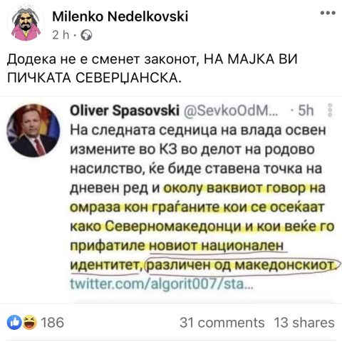Viewport: 342px width, 342px height.
Task: Open the Milenko Nedelkovski name link
Action: (120, 16)
